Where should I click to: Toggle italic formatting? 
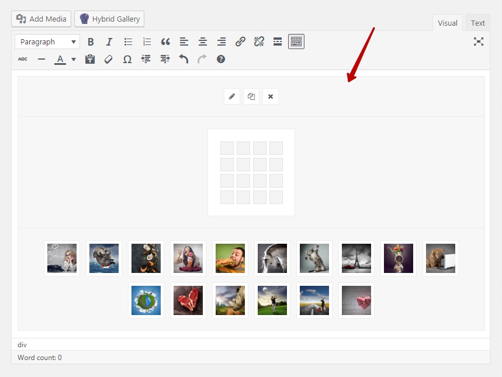(109, 41)
